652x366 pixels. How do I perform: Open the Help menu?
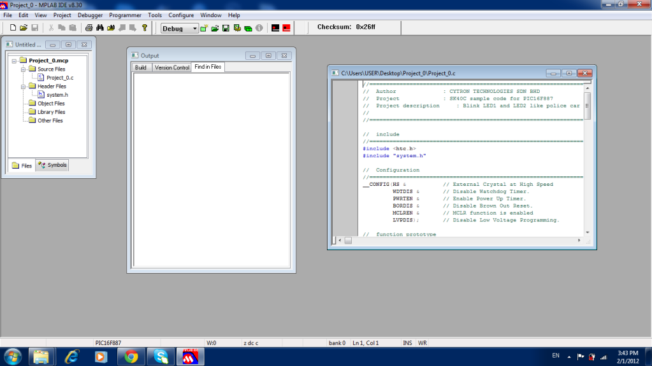234,15
